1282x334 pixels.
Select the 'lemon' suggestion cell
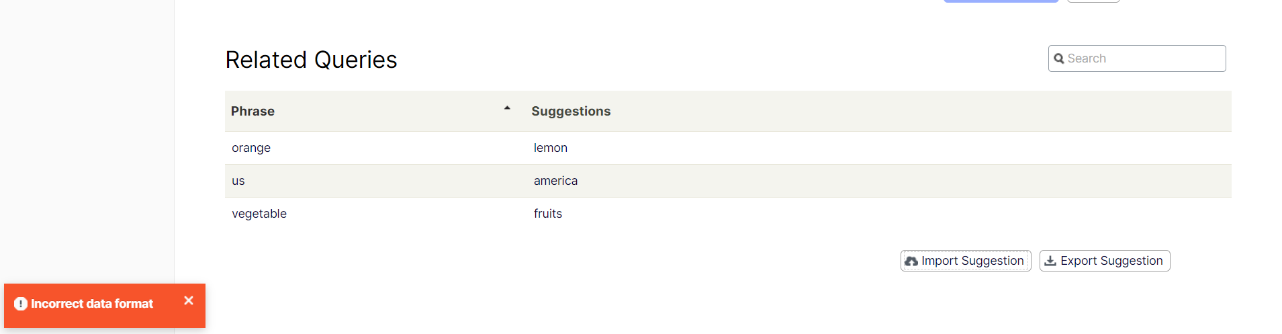[x=551, y=148]
